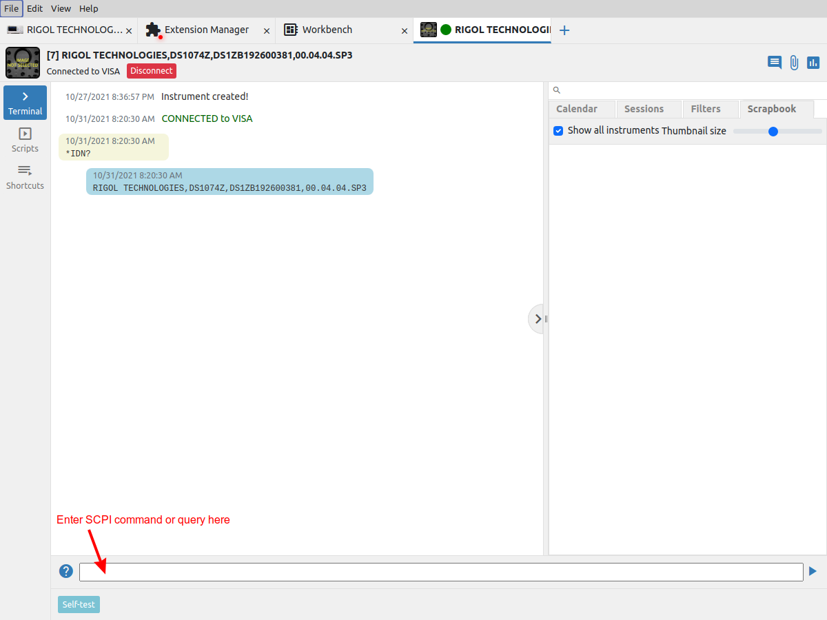Send the command with the play arrow
This screenshot has height=620, width=827.
[x=813, y=571]
